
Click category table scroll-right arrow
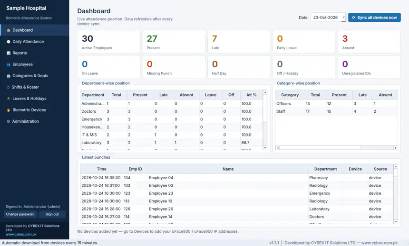(x=395, y=148)
